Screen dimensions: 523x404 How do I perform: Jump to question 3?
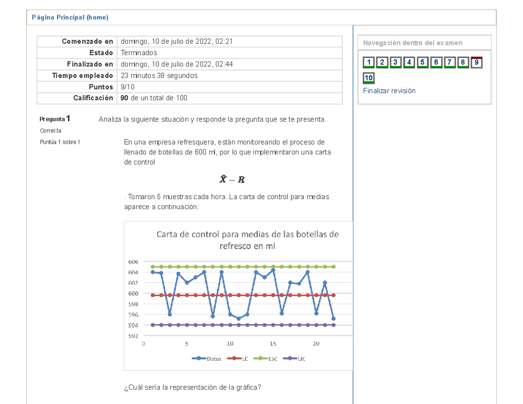click(395, 62)
